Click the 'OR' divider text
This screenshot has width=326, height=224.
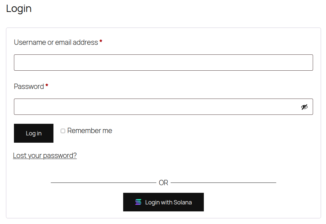point(163,183)
